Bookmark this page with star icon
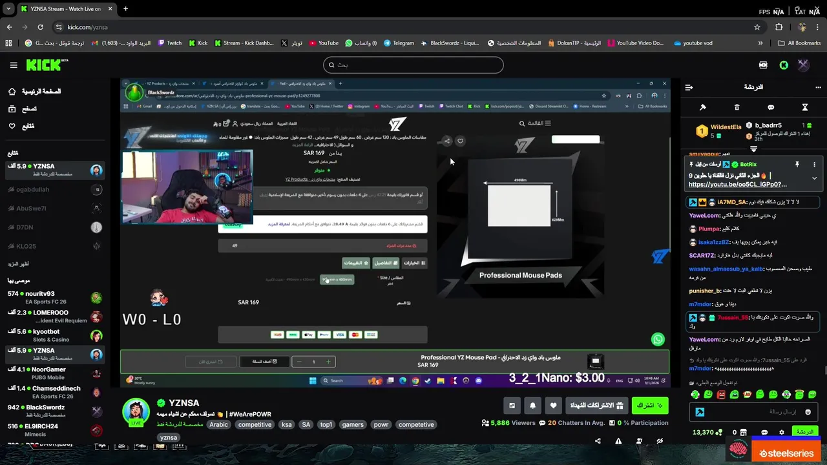The image size is (827, 465). (757, 27)
